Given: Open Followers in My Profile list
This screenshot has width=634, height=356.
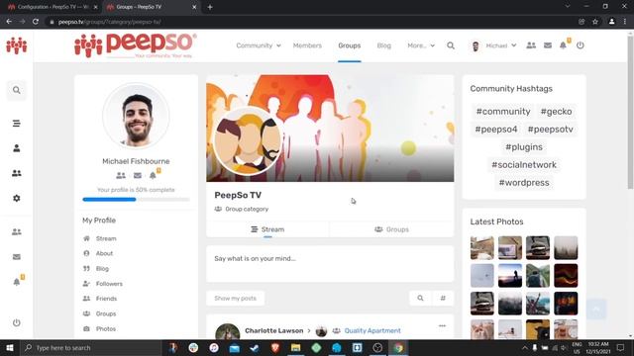Looking at the screenshot, I should [x=109, y=284].
